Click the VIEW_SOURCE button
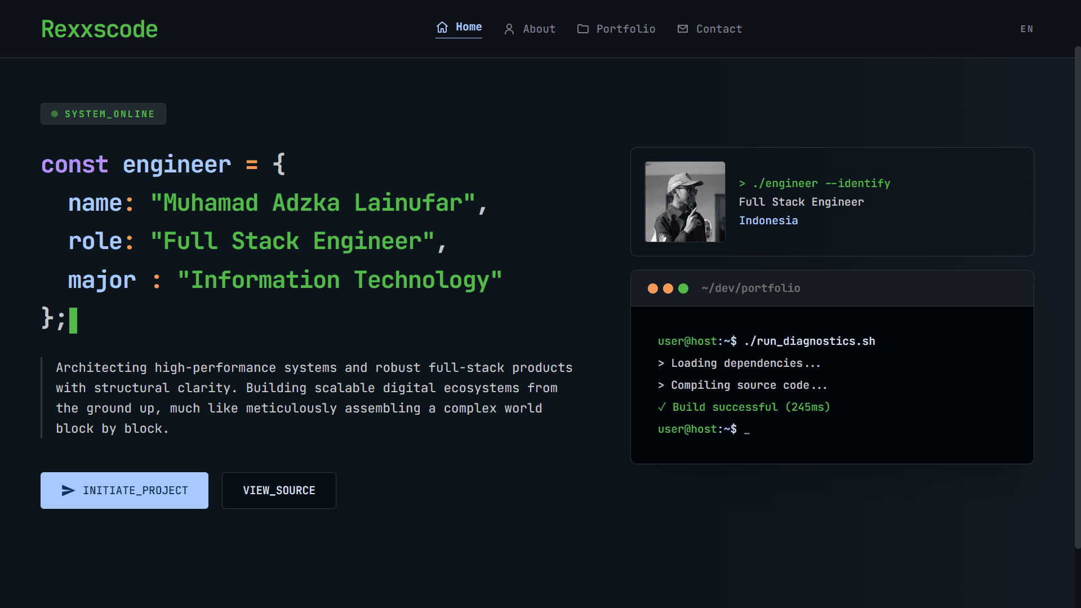This screenshot has width=1081, height=608. tap(279, 491)
